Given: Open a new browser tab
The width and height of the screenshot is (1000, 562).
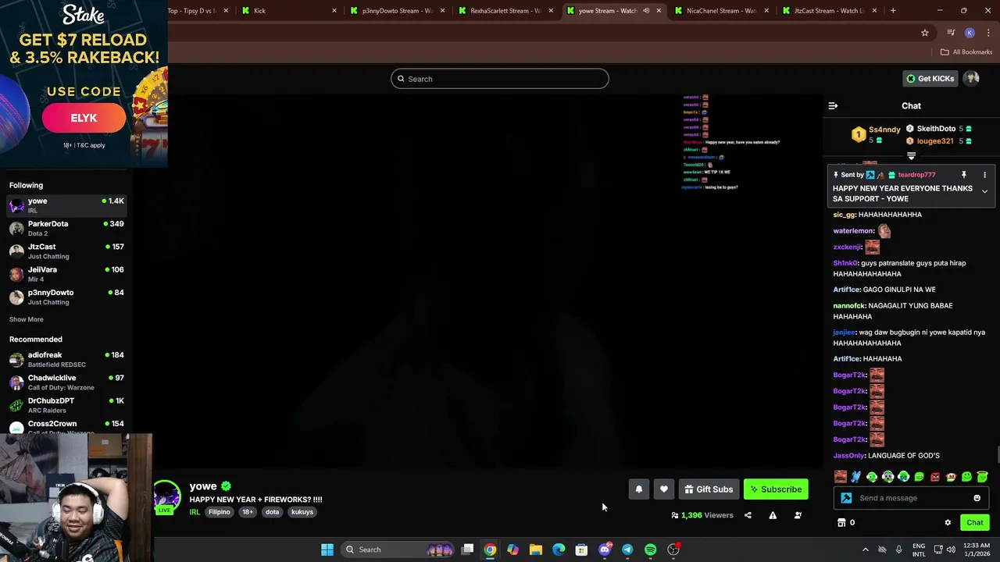Looking at the screenshot, I should [893, 11].
